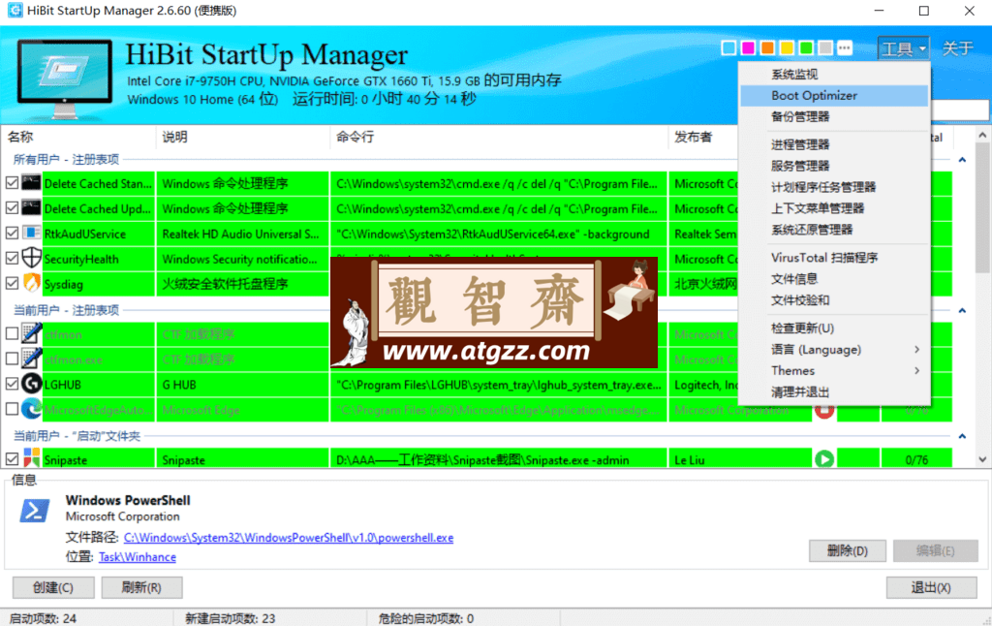Open 备份管理器 from the menu
This screenshot has width=992, height=626.
(x=834, y=116)
